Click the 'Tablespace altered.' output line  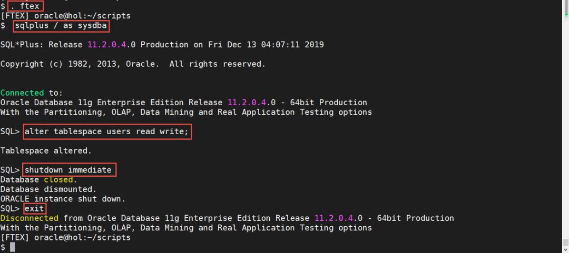coord(46,150)
